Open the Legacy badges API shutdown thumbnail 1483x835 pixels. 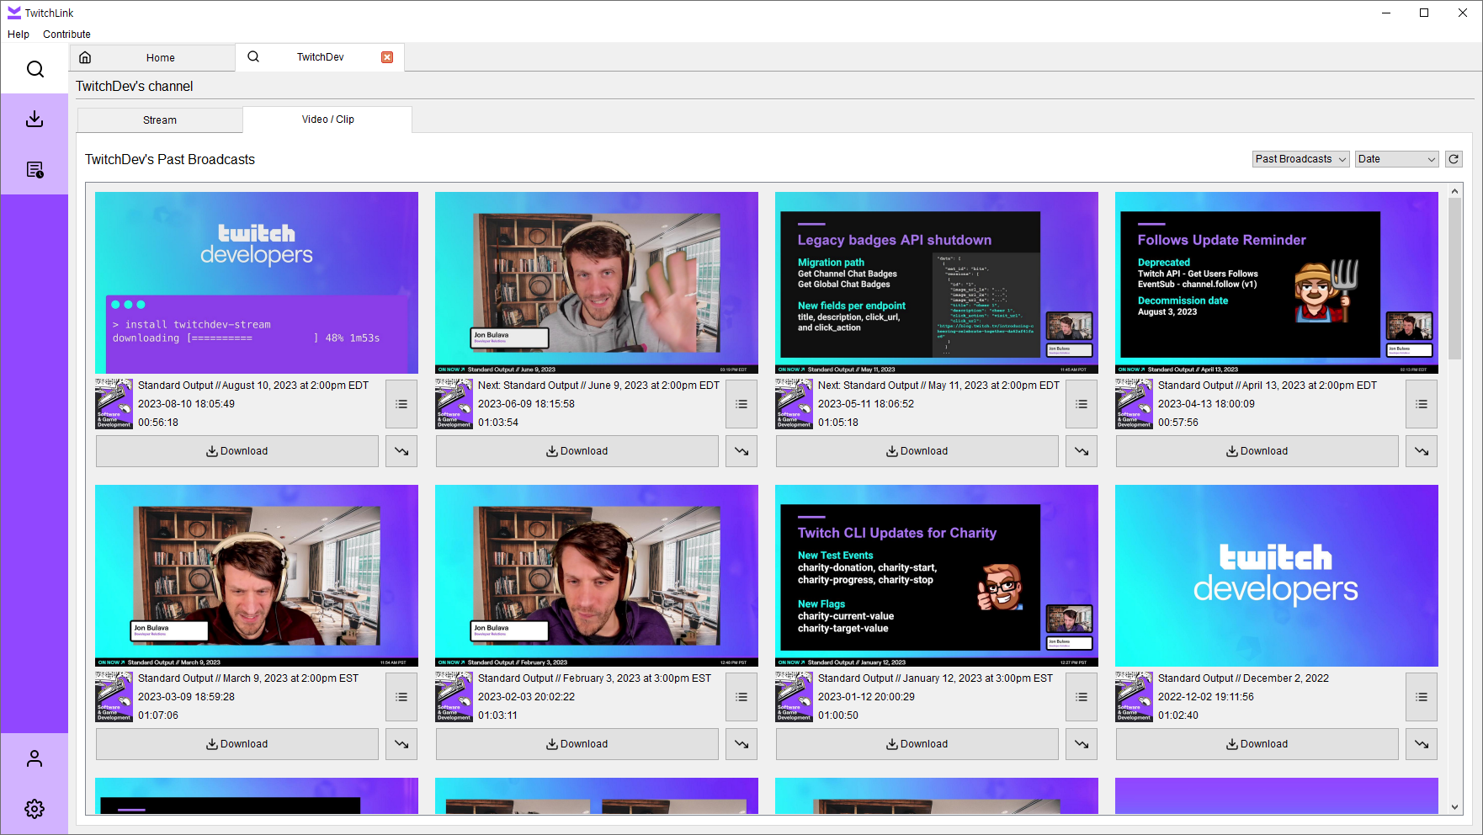coord(937,283)
